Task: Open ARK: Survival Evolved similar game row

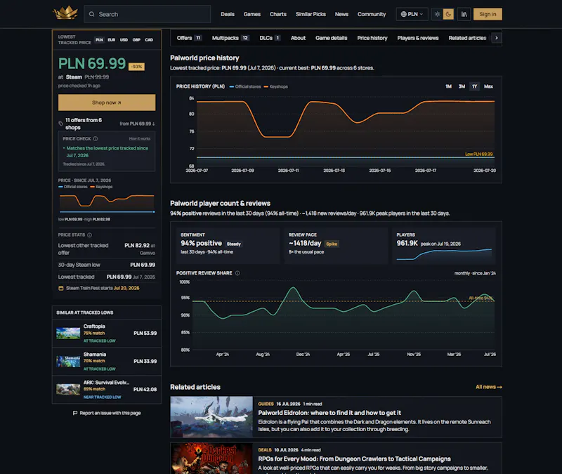Action: tap(107, 390)
